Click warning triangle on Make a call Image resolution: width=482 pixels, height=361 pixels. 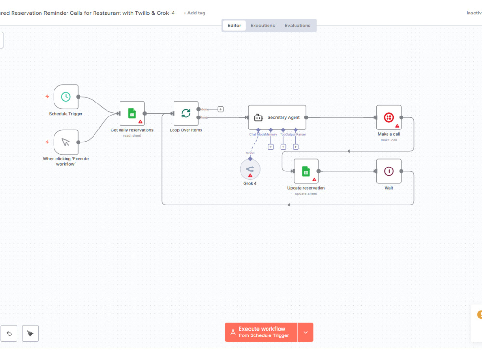tap(397, 126)
